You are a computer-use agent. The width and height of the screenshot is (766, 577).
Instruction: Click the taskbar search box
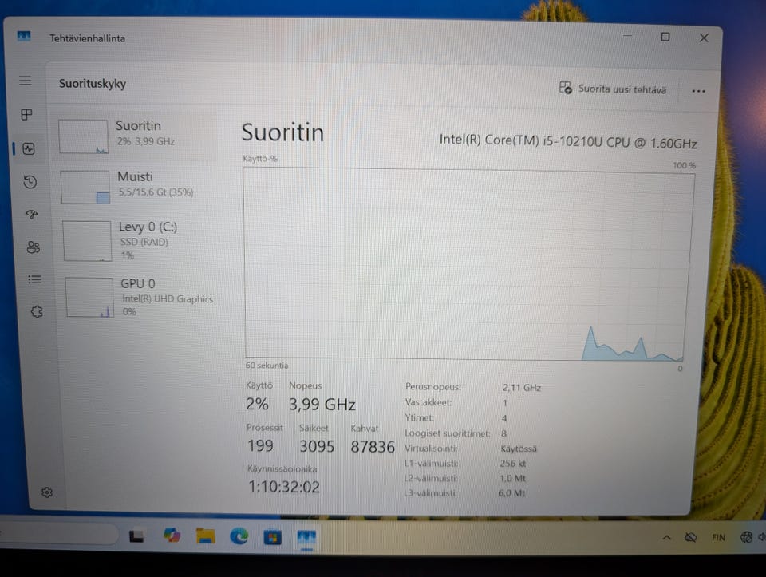58,535
